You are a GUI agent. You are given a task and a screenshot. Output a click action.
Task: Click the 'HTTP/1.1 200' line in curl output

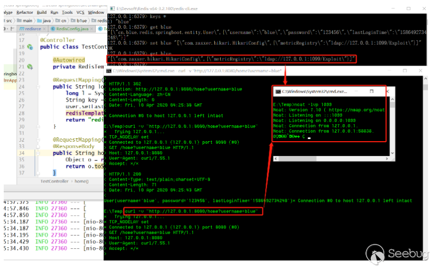pyautogui.click(x=122, y=174)
